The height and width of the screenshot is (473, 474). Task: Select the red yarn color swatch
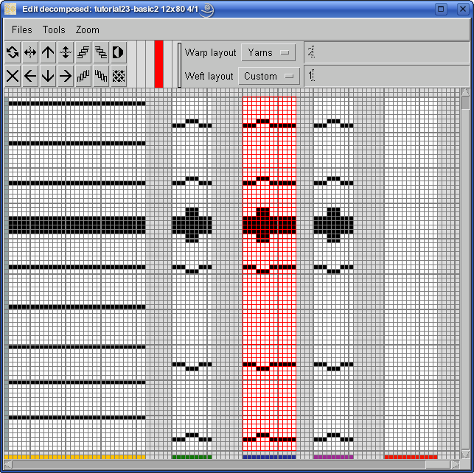click(x=158, y=64)
